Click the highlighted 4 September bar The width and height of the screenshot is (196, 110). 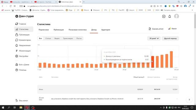(x=153, y=62)
